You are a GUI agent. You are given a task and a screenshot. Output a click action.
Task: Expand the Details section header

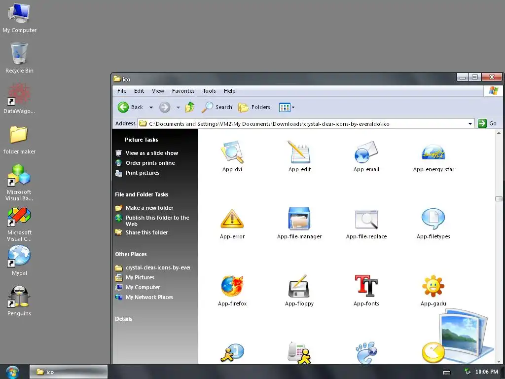124,319
